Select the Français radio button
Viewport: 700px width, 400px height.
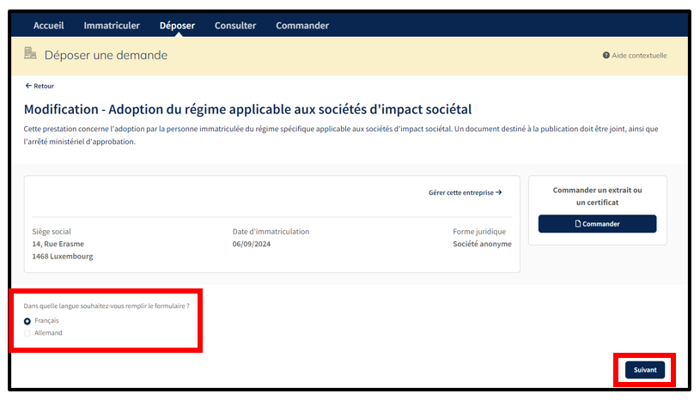click(x=27, y=321)
